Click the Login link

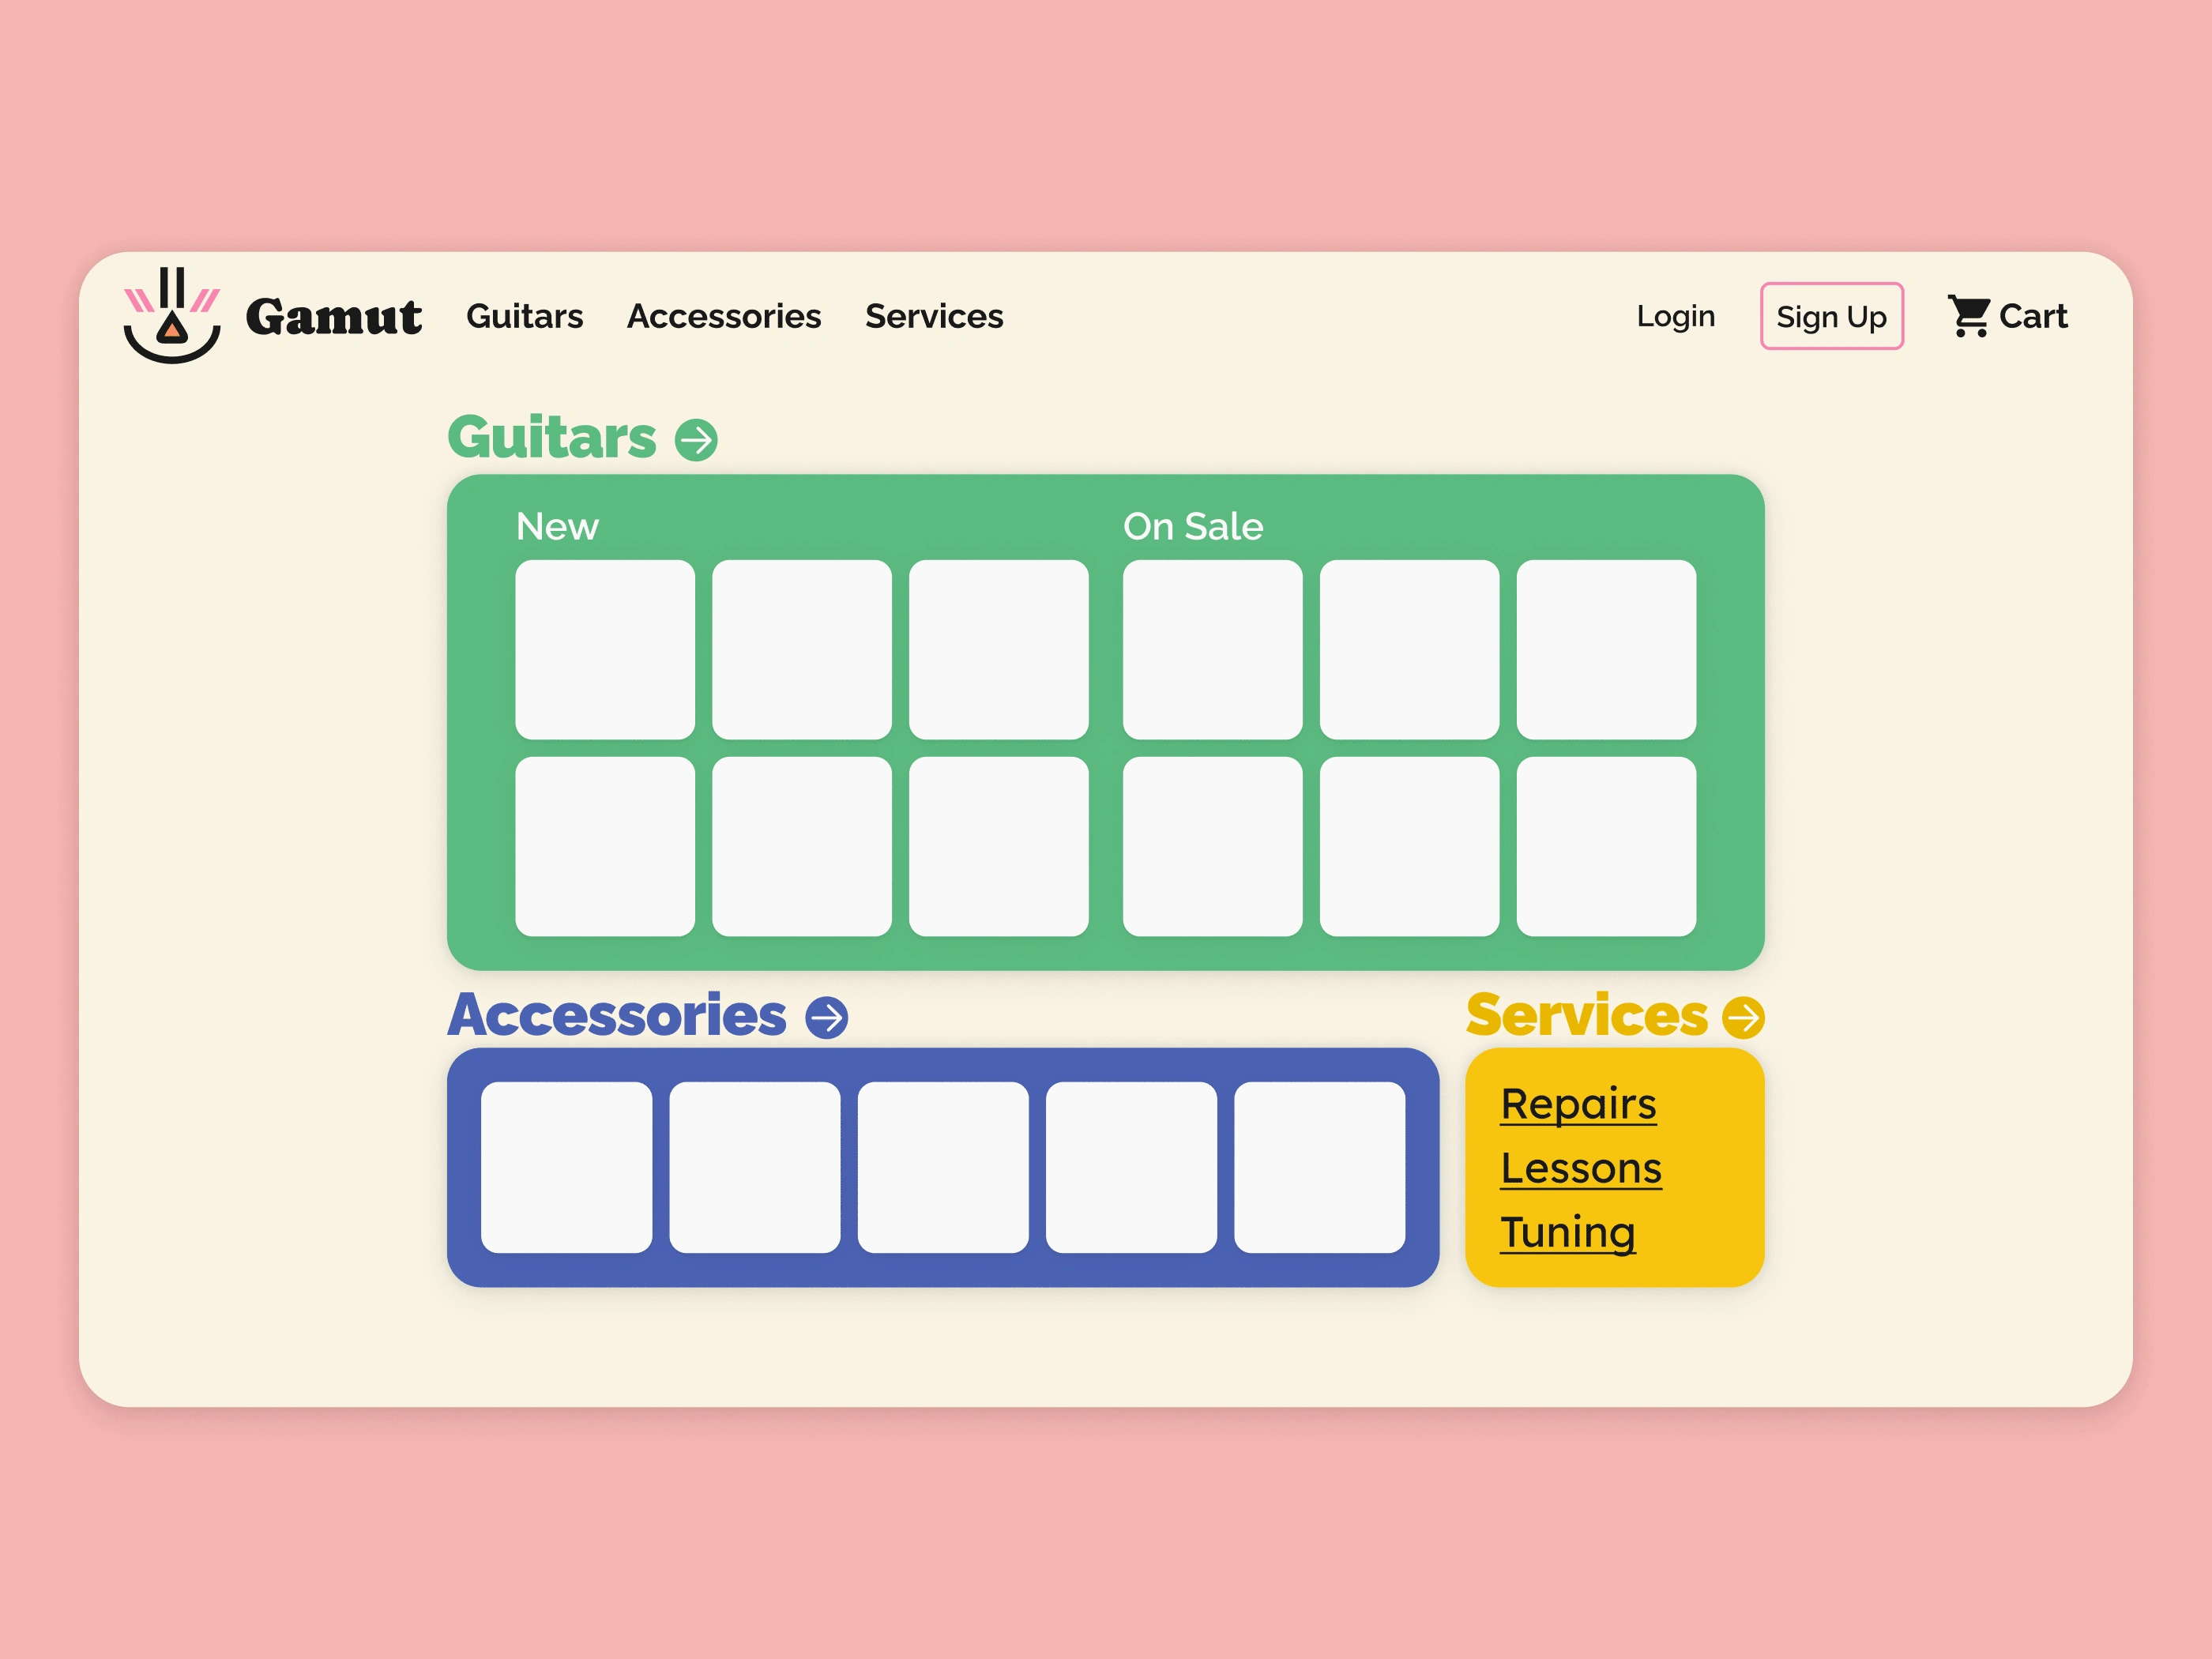click(1676, 316)
